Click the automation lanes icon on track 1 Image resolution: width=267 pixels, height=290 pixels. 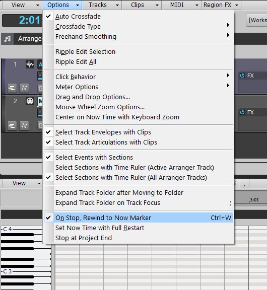pos(24,88)
